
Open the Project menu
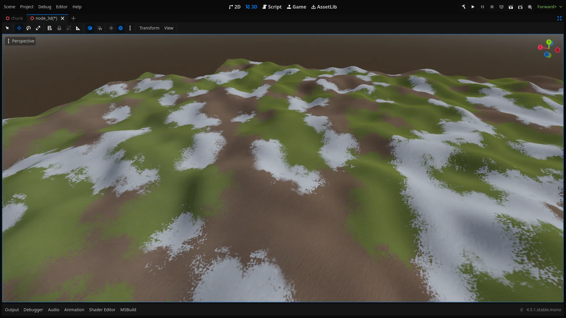(27, 7)
